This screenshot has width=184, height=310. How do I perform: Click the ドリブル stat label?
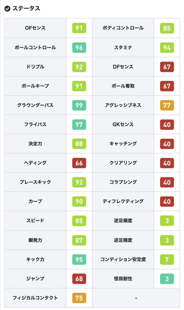point(35,67)
